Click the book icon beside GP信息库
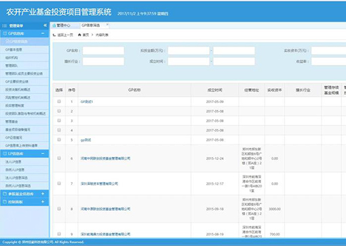 pyautogui.click(x=5, y=33)
